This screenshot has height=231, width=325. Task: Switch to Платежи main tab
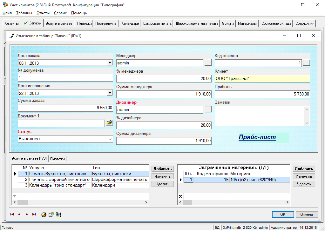pyautogui.click(x=85, y=23)
